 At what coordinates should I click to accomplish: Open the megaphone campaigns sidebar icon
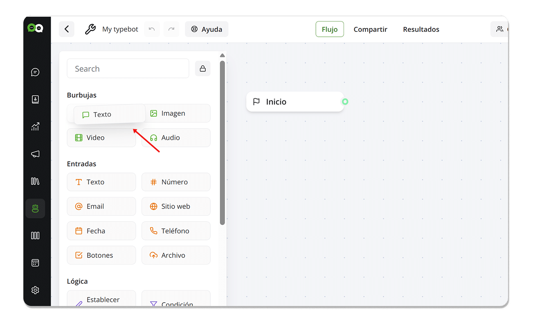35,154
